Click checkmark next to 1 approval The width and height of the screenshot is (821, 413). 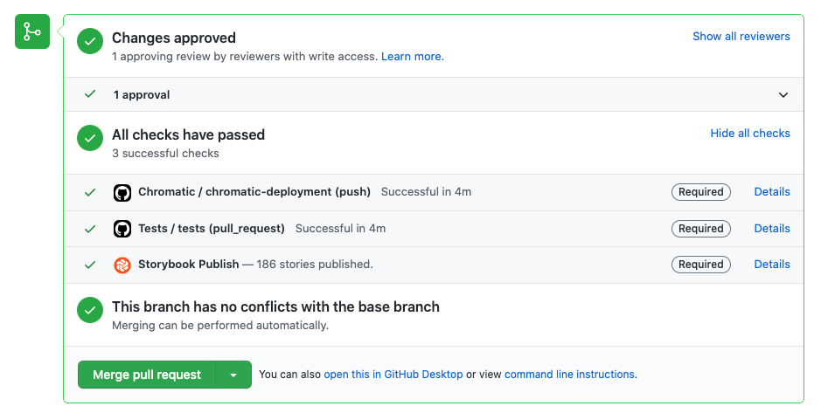tap(90, 94)
